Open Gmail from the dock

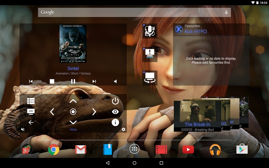point(81,150)
